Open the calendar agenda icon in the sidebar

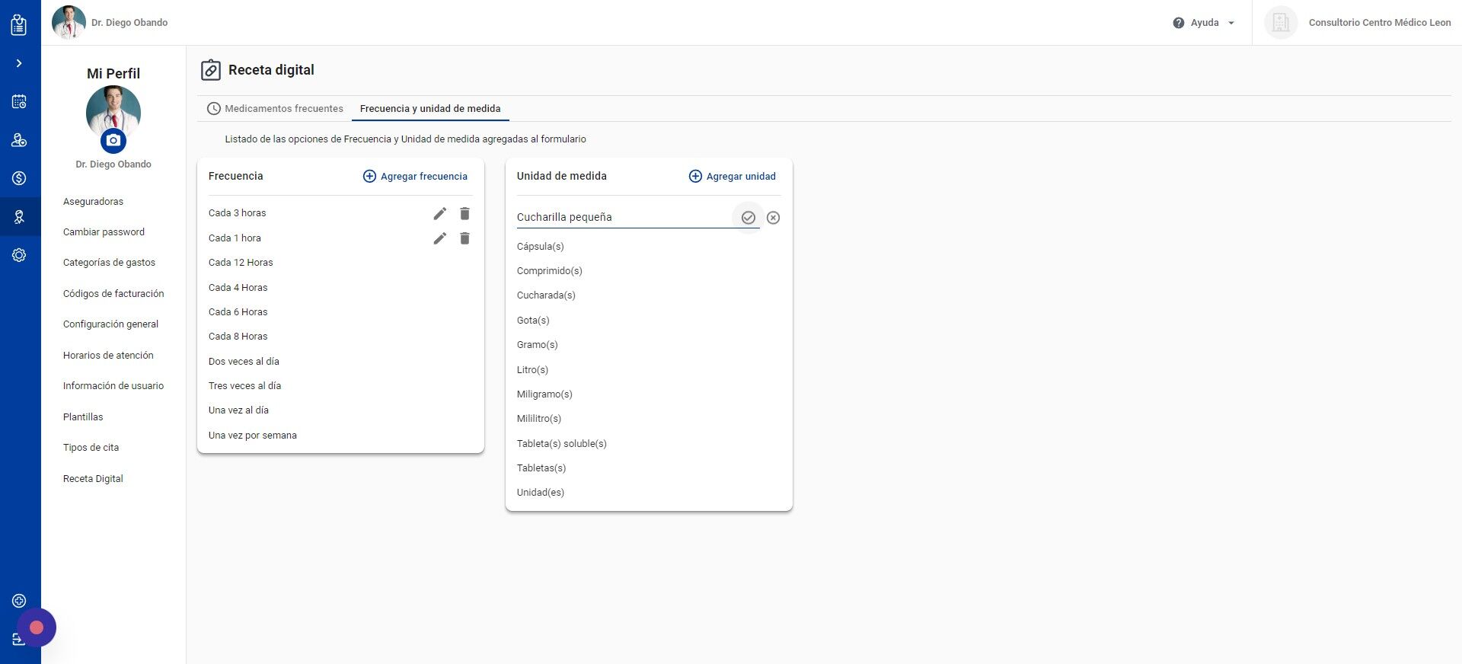pos(19,101)
